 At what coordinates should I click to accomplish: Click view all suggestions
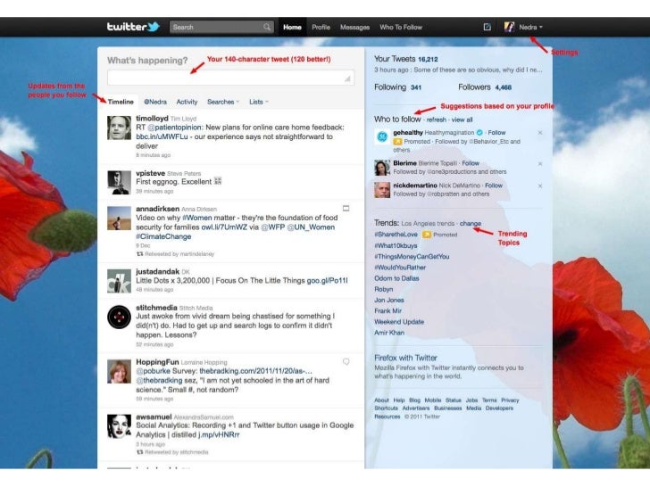(x=462, y=120)
